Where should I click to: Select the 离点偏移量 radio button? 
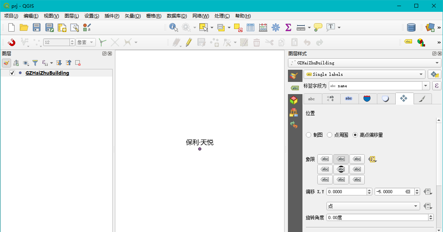pyautogui.click(x=355, y=135)
